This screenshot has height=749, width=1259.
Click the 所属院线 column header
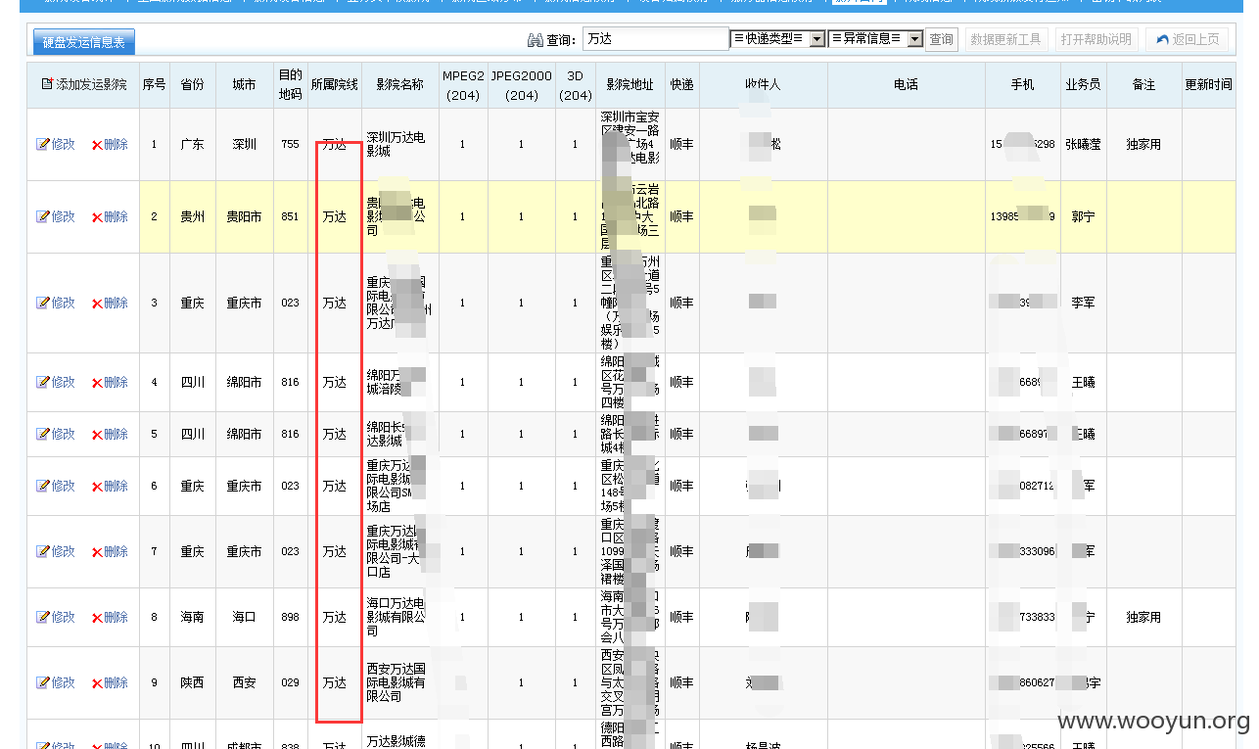(334, 85)
